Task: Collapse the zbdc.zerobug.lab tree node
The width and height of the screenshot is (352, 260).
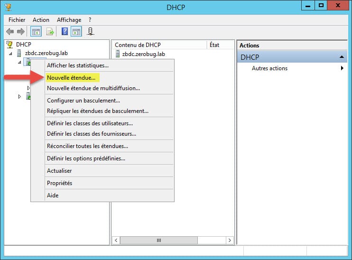Action: pos(10,53)
